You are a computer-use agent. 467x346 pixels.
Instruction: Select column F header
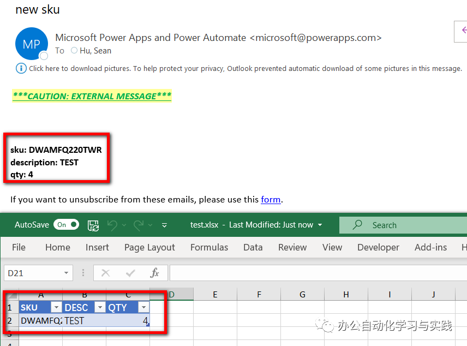(259, 295)
